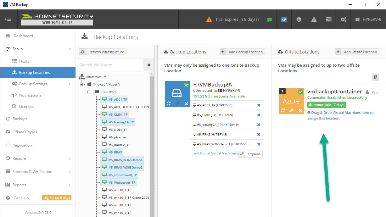This screenshot has height=217, width=386.
Task: Open the HYPERV-9 host dropdown in header
Action: coord(368,19)
